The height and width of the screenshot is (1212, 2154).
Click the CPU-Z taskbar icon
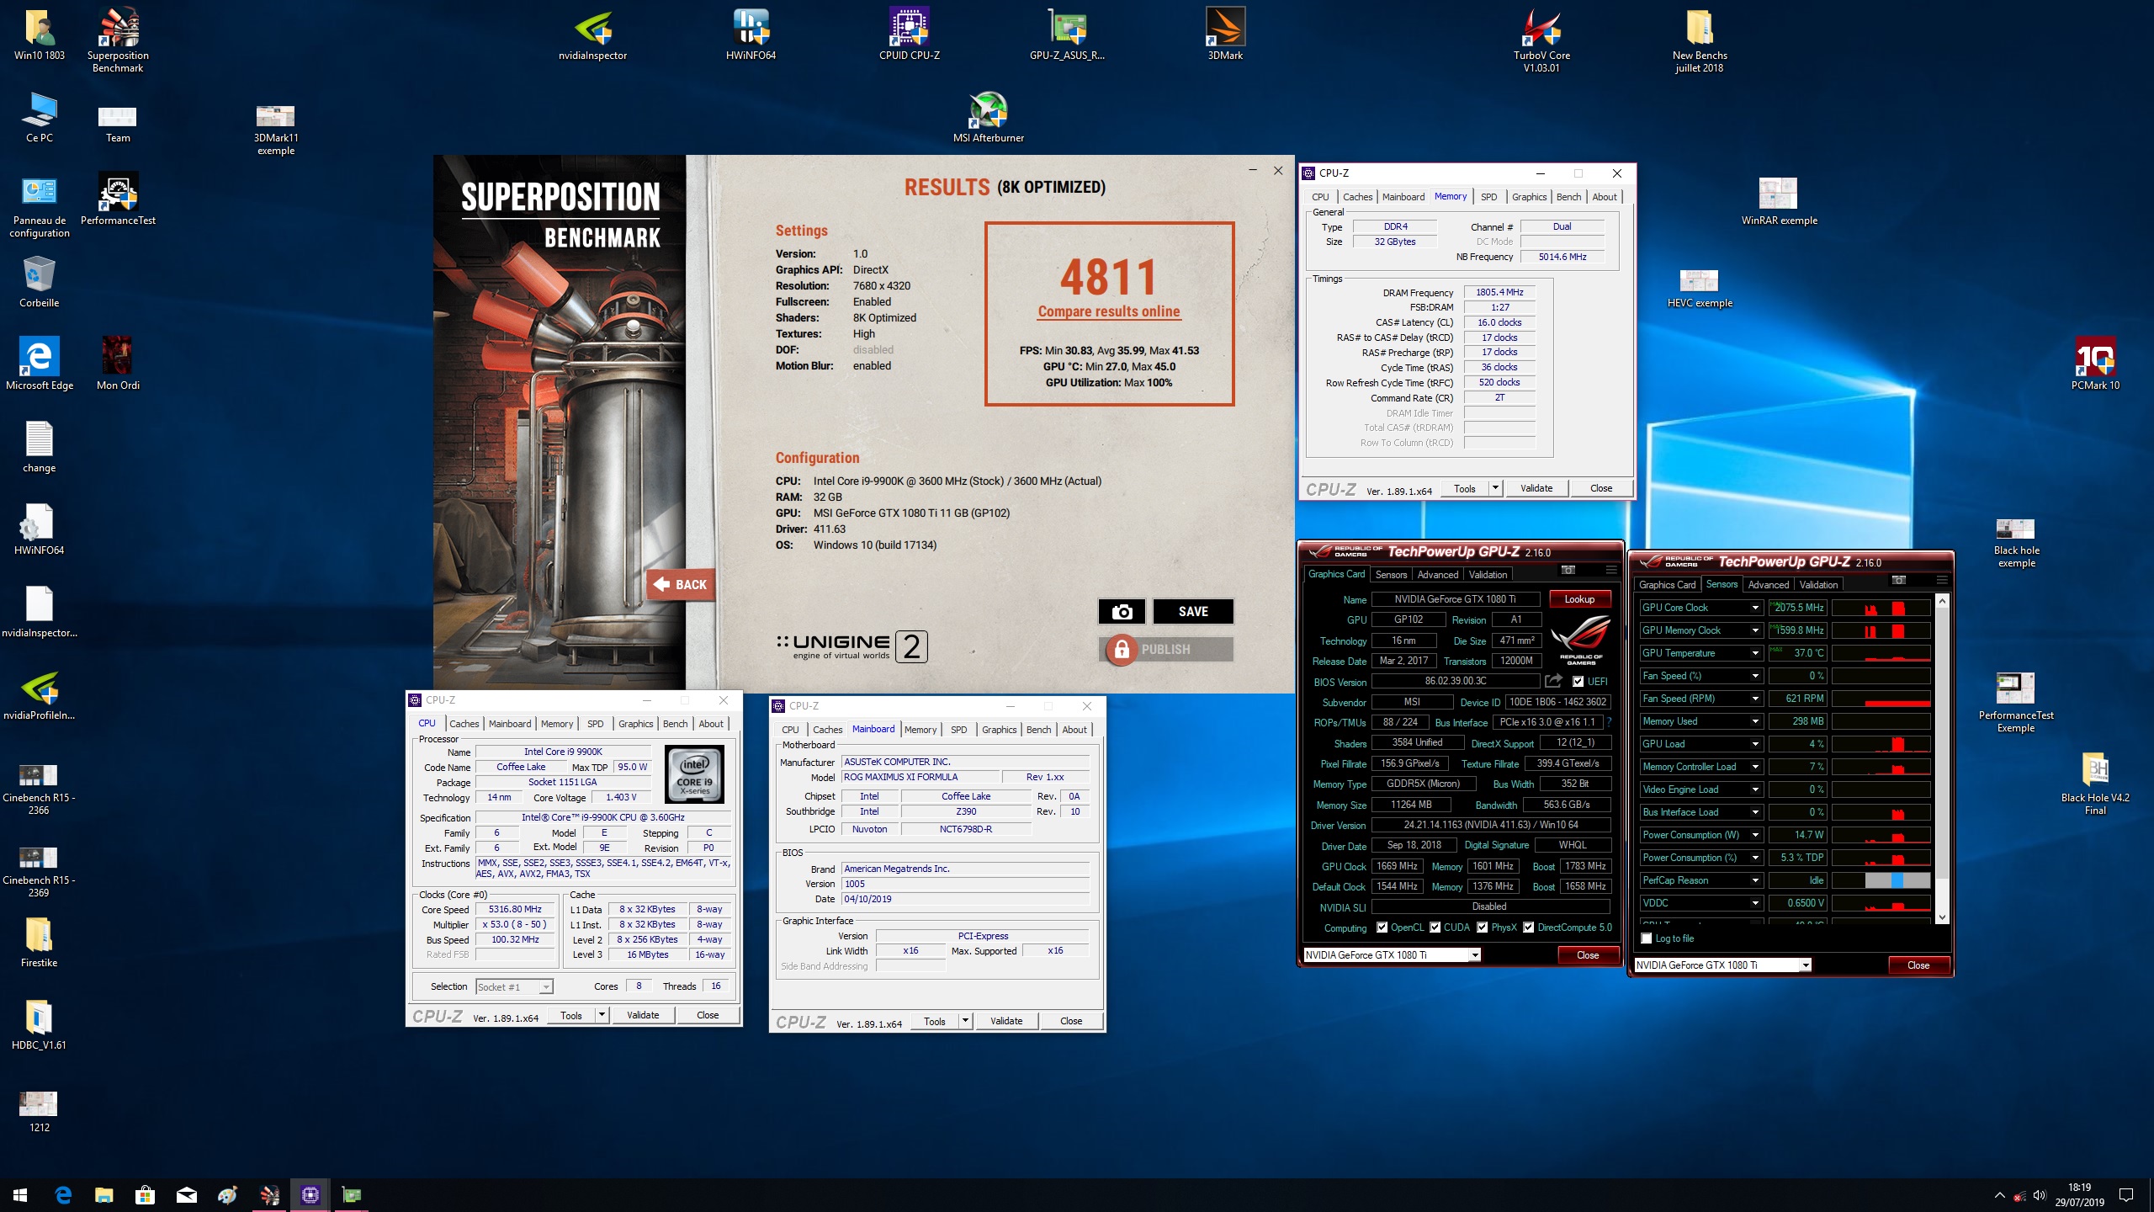tap(310, 1194)
